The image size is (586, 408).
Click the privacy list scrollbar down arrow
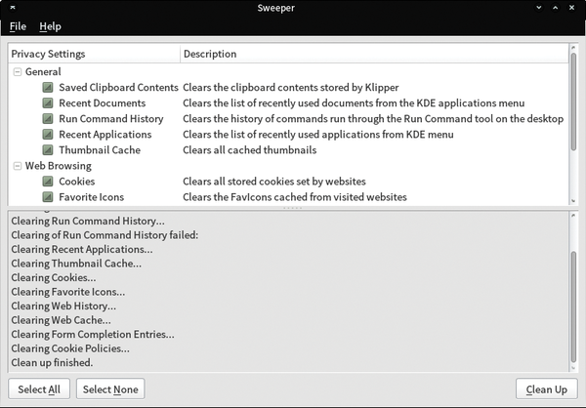[573, 201]
